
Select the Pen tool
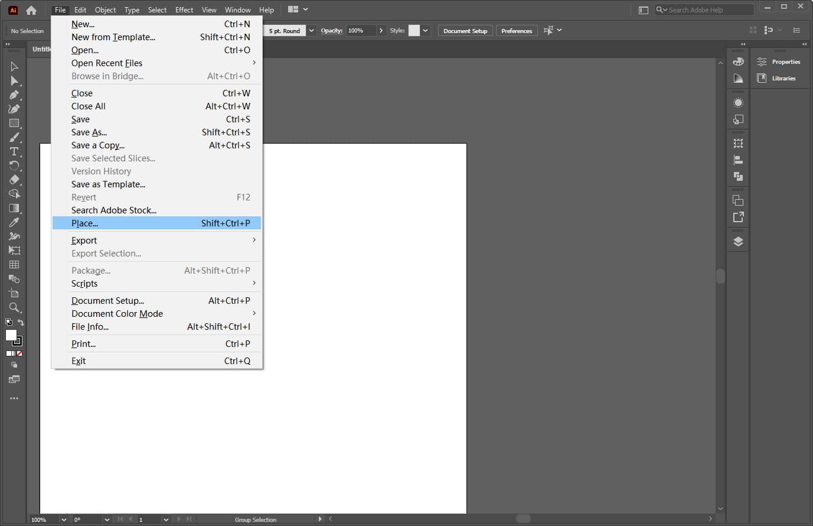(x=14, y=95)
